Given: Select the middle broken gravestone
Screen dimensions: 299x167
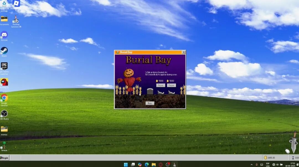Looking at the screenshot, I should click(161, 92).
